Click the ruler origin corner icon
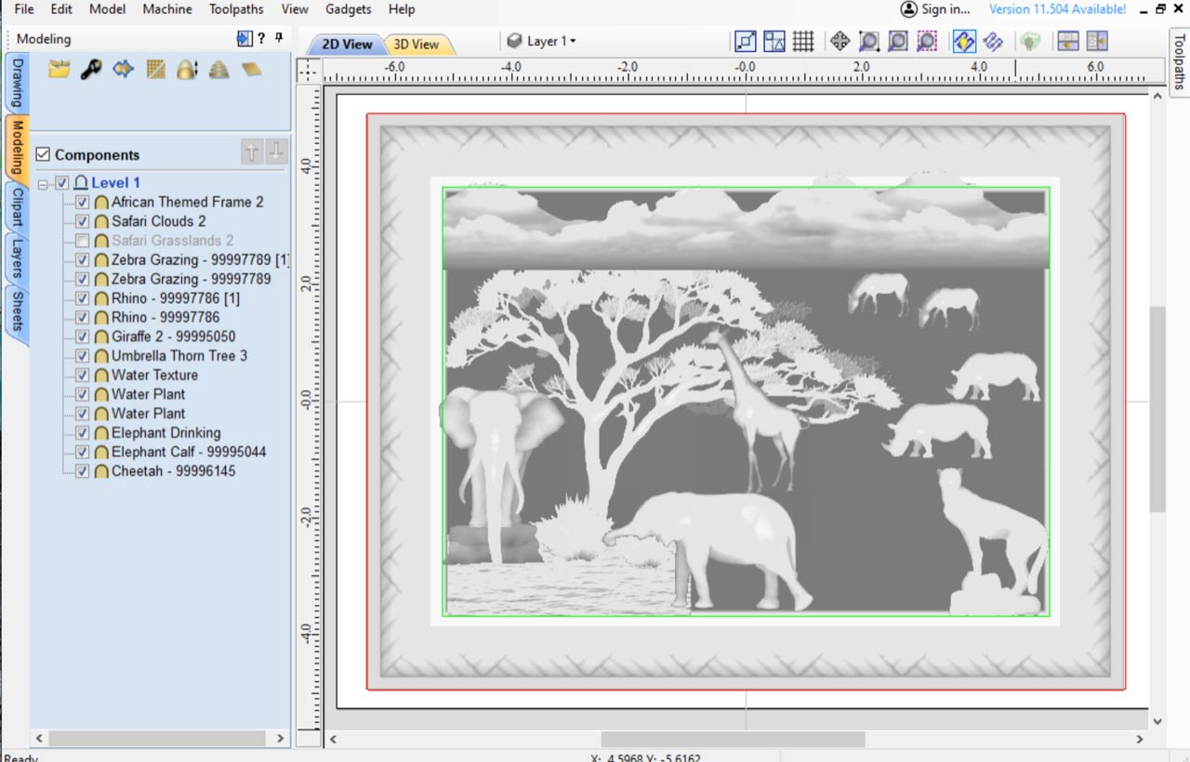 308,71
